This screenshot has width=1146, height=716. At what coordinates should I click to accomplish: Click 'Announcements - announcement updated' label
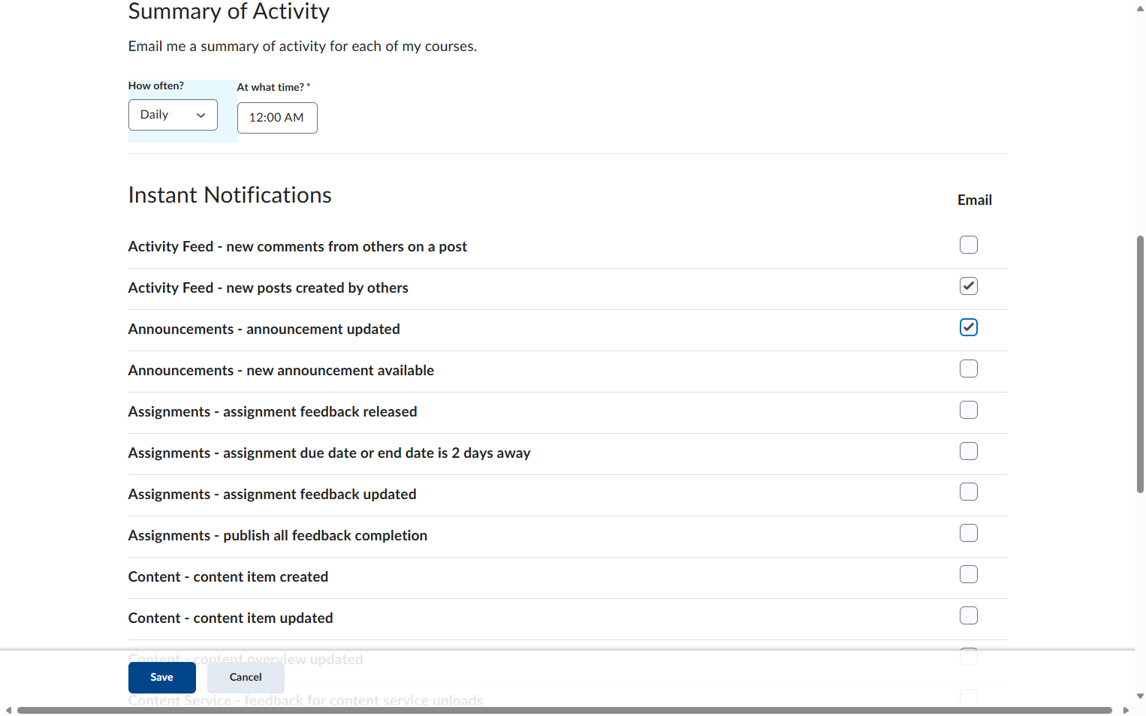(x=264, y=329)
